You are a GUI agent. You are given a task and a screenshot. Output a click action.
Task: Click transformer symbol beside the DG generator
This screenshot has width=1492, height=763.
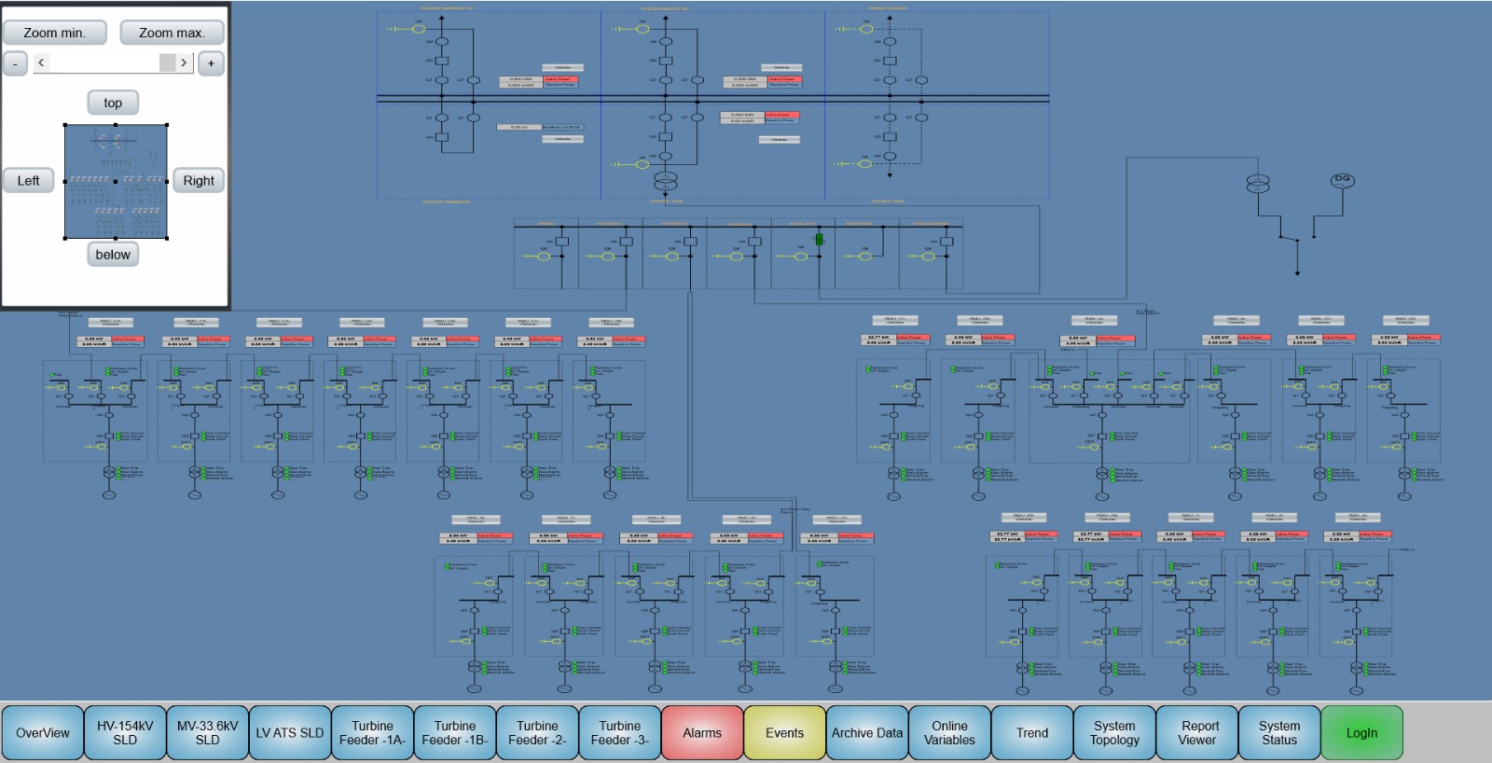[x=1258, y=184]
